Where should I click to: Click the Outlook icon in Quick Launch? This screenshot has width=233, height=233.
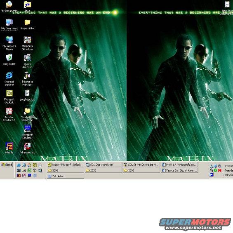coord(35,165)
